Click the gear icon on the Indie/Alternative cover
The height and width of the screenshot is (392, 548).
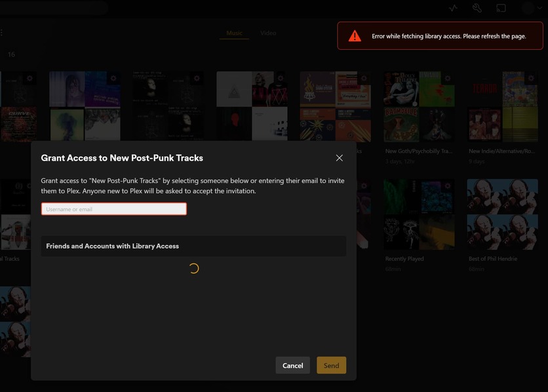531,78
